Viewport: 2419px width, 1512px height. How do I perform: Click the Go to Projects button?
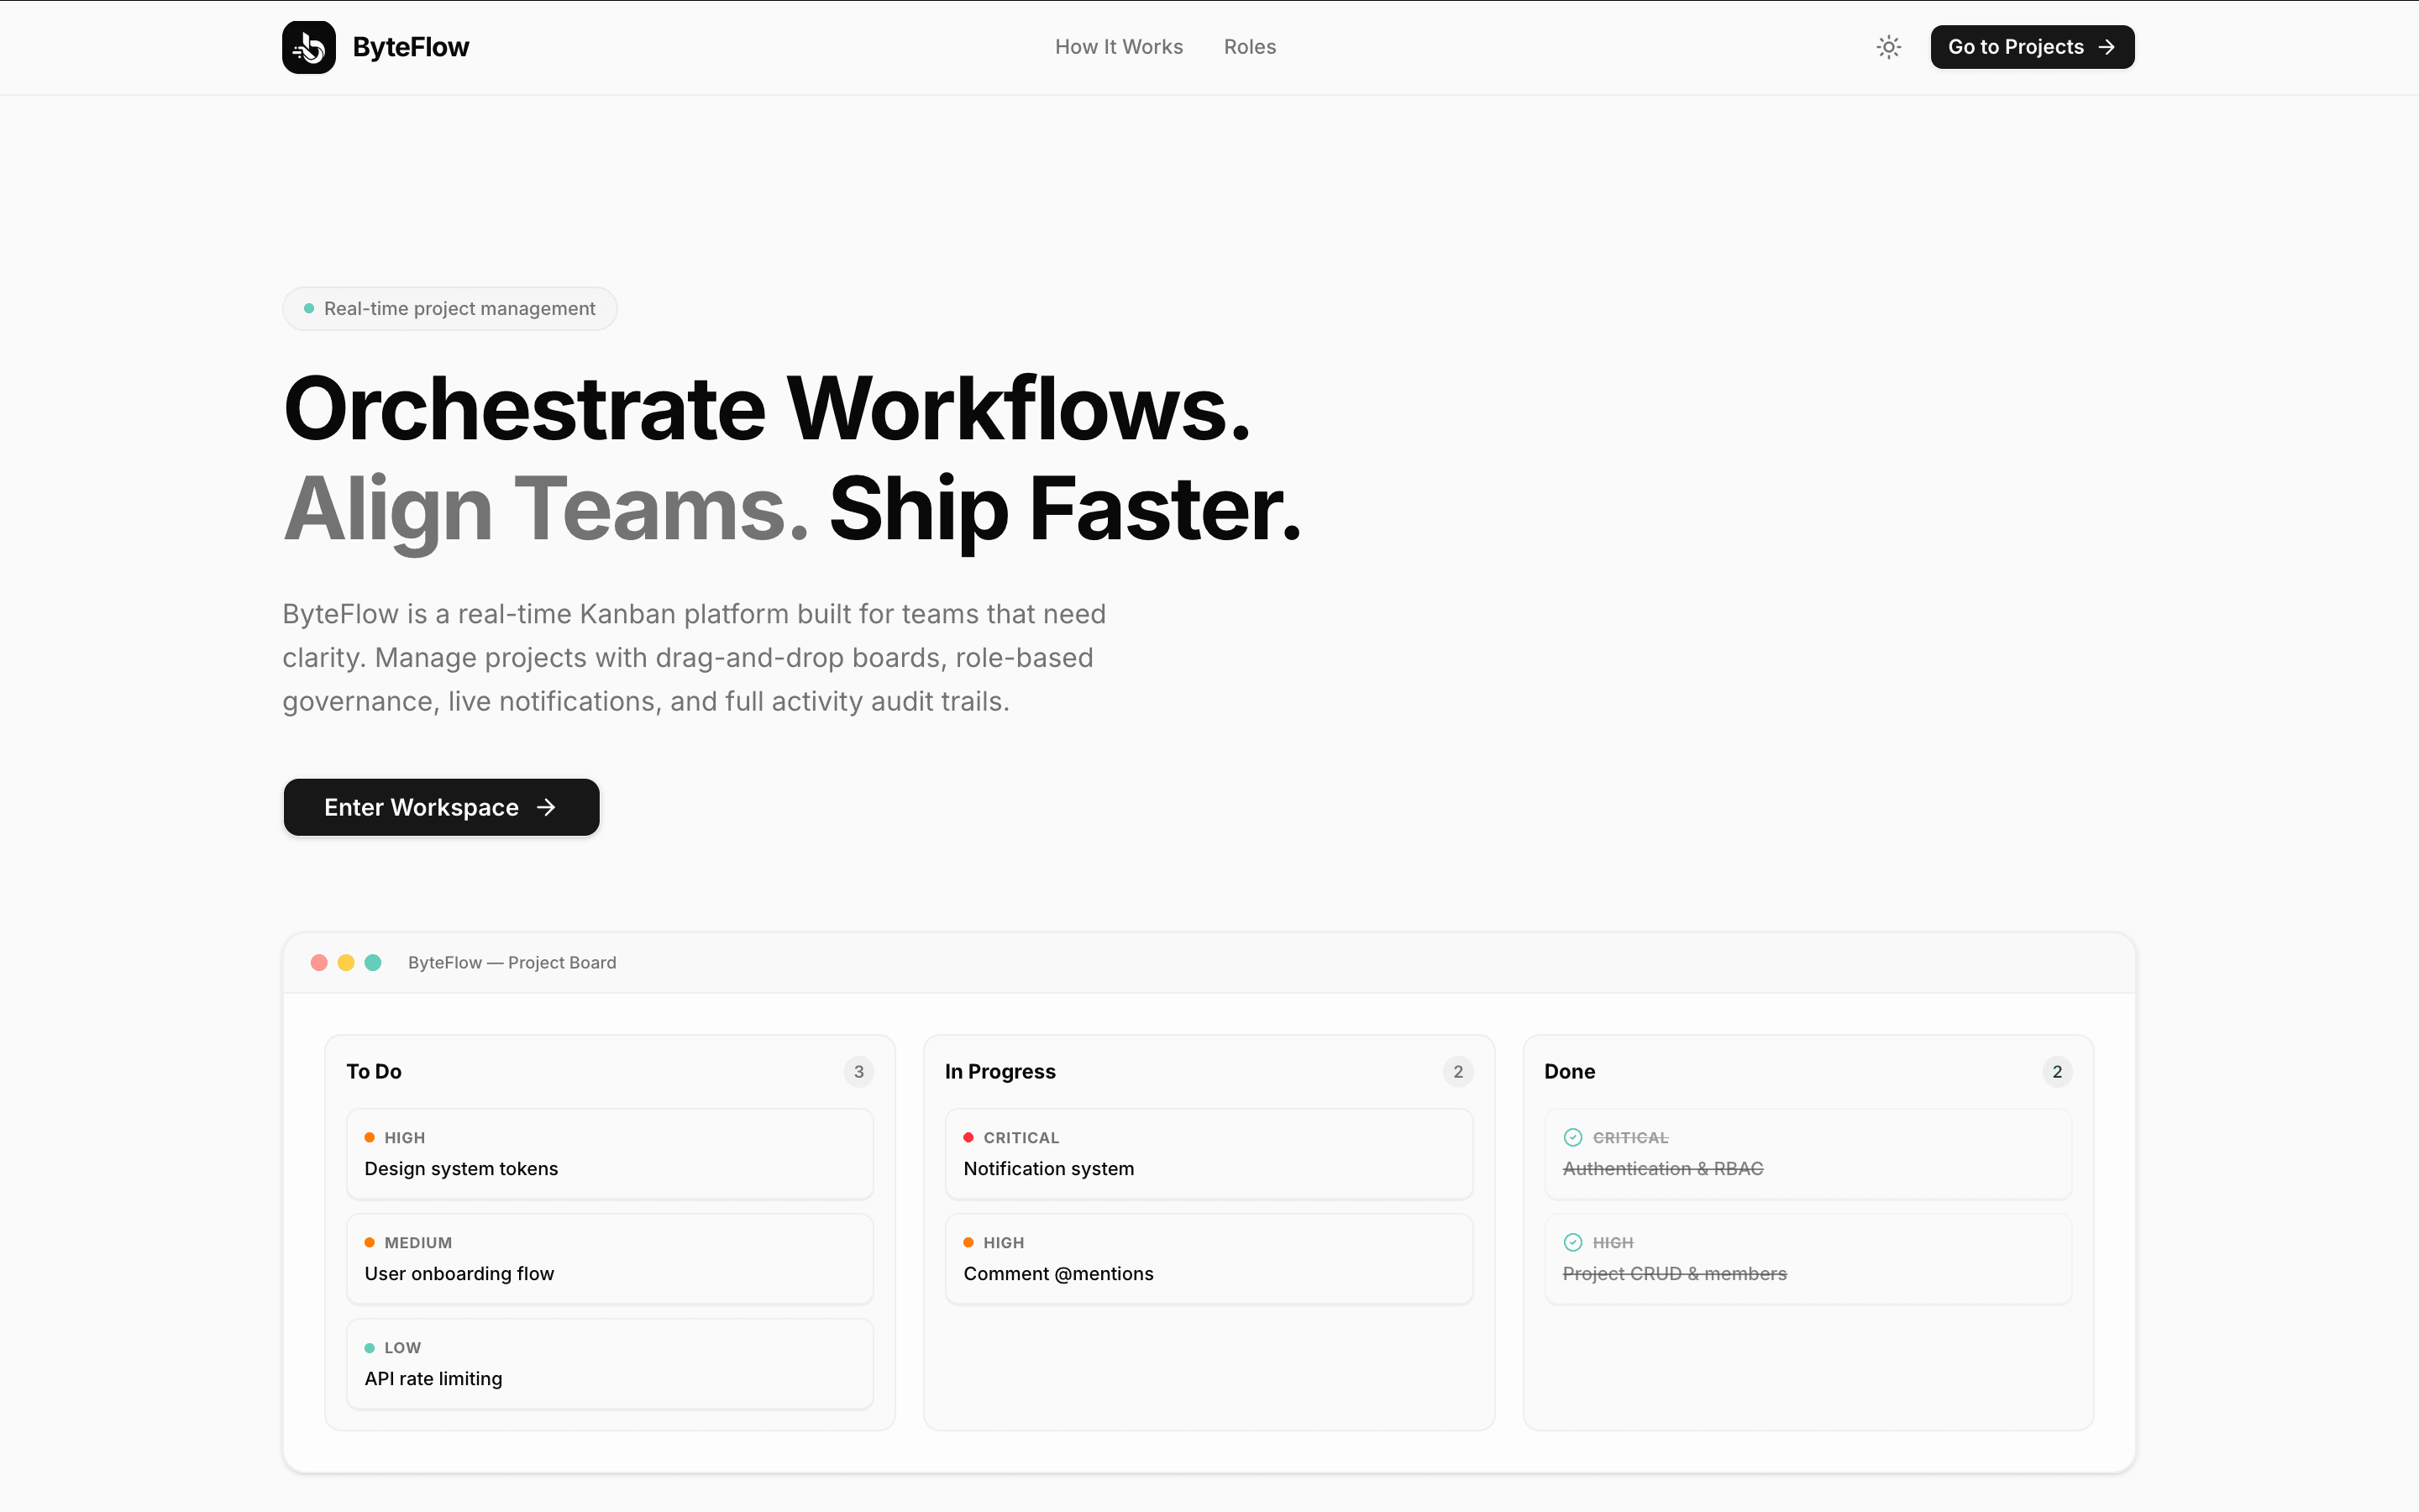2032,47
